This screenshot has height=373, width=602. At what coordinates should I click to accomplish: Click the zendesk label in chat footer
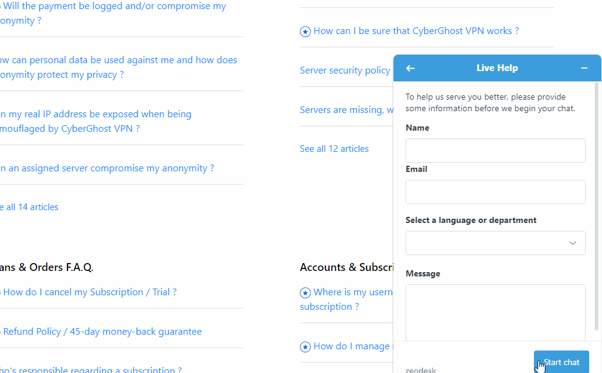pyautogui.click(x=420, y=370)
